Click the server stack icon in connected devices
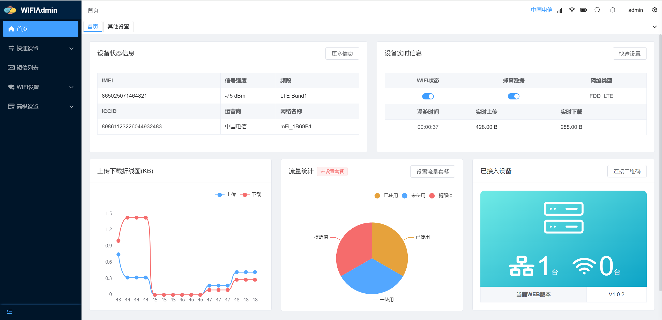 563,217
